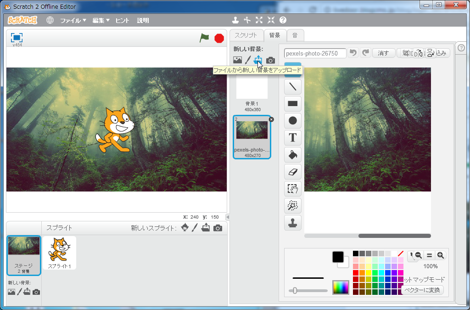
Task: Choose new sprite from library
Action: coord(185,228)
